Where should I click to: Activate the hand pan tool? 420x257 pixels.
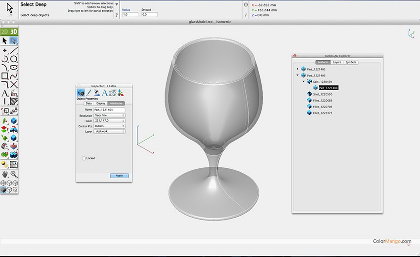pos(5,174)
